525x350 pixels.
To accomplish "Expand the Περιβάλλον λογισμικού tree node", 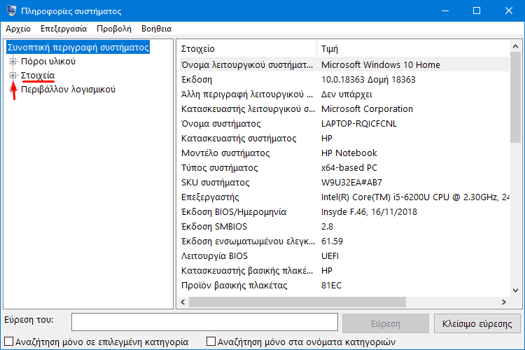I will coord(13,90).
